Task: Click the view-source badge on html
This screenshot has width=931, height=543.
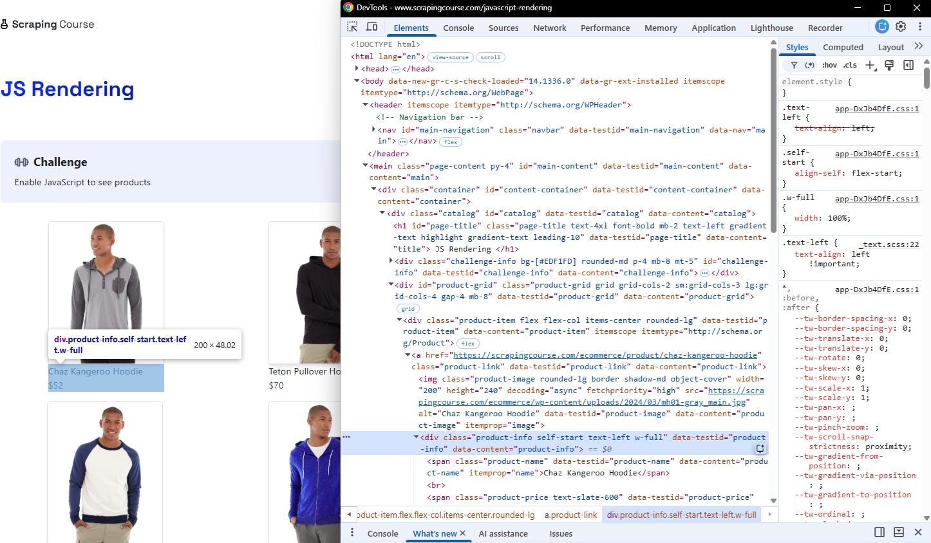Action: pyautogui.click(x=451, y=57)
